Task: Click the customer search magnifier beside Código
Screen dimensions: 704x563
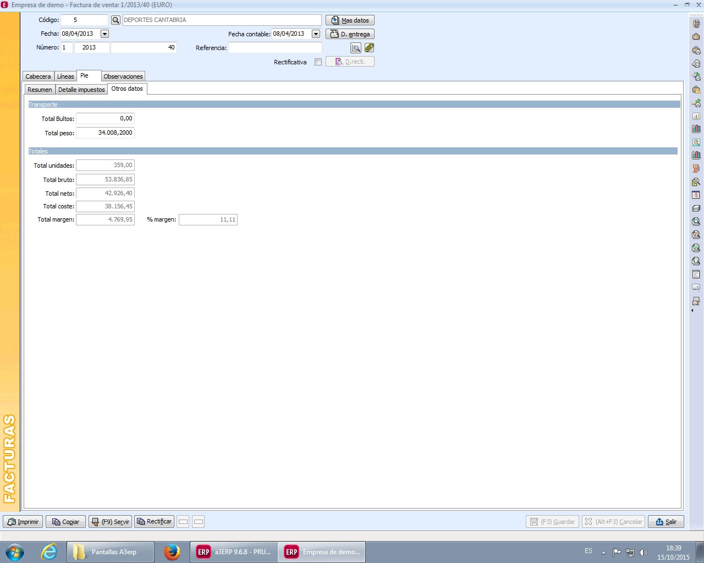Action: tap(116, 20)
